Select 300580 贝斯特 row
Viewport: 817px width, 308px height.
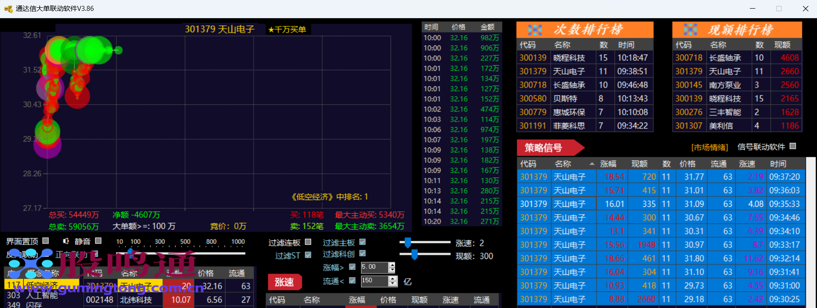click(585, 98)
